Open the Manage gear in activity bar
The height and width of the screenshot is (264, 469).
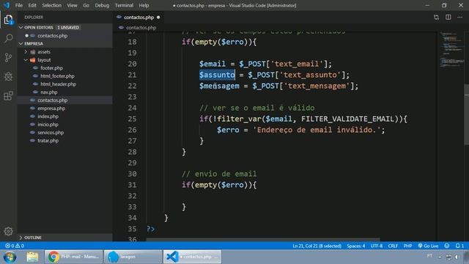click(8, 231)
